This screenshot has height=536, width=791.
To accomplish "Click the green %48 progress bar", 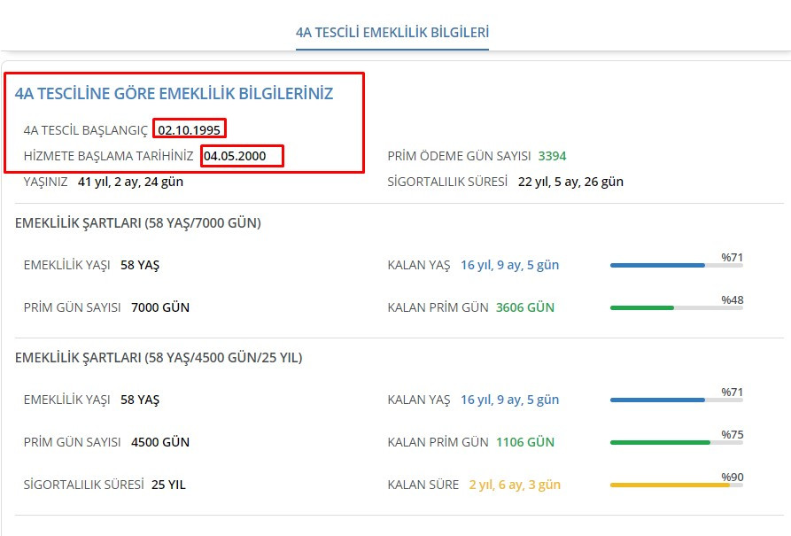I will (642, 307).
